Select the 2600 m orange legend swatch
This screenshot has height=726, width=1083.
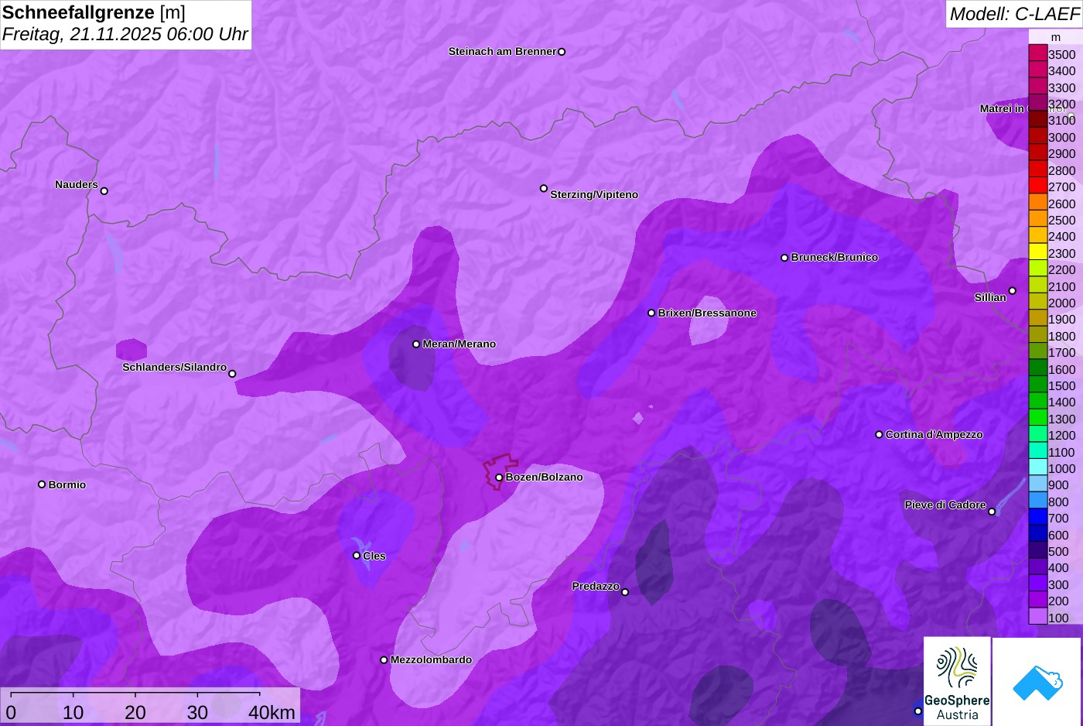pyautogui.click(x=1037, y=203)
